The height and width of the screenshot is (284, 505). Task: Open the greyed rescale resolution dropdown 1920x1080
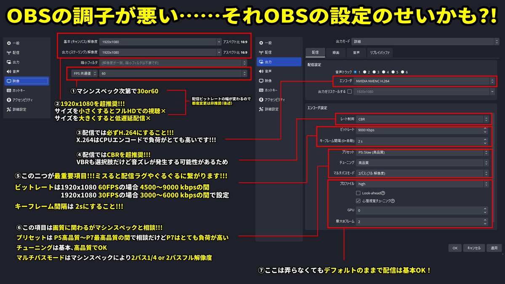pyautogui.click(x=424, y=91)
